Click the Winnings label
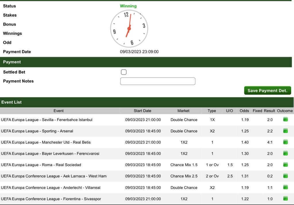 click(x=12, y=34)
